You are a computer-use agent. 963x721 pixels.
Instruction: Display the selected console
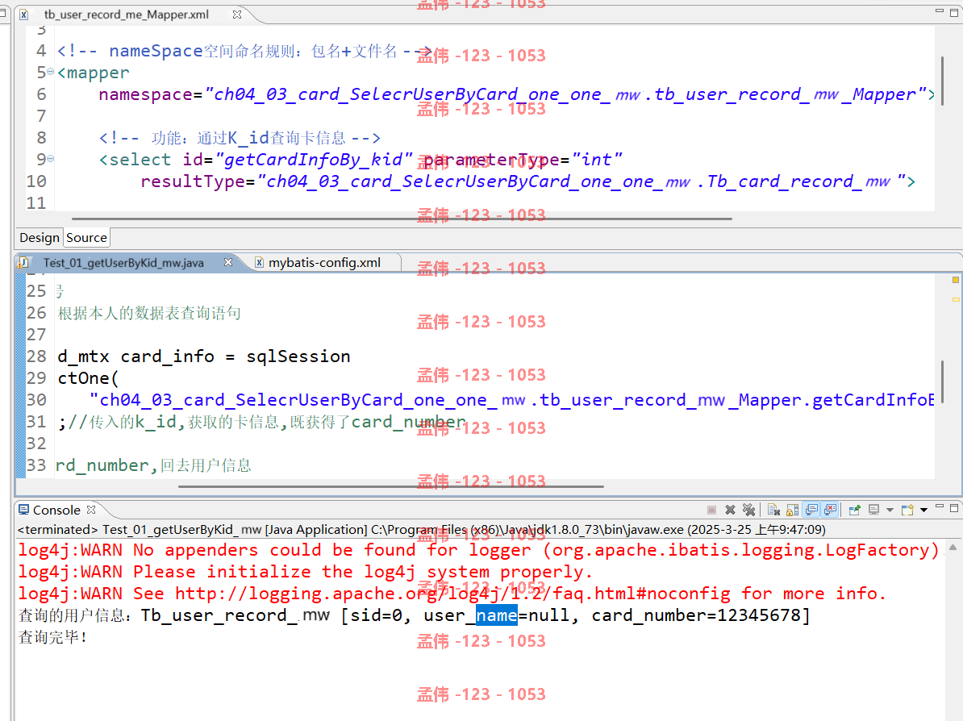coord(874,510)
